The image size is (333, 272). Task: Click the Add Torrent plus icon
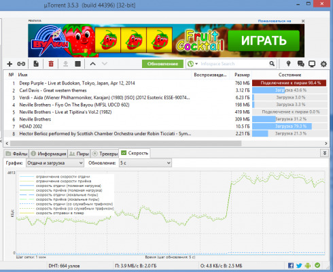tap(10, 64)
